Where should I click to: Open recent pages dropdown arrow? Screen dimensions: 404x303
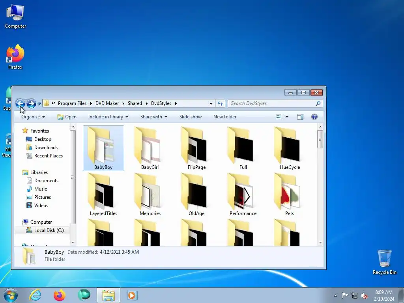coord(39,104)
